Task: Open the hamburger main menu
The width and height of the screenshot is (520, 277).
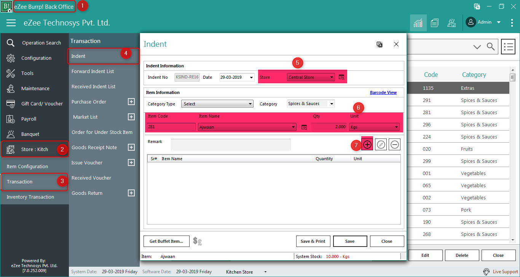Action: coord(11,23)
